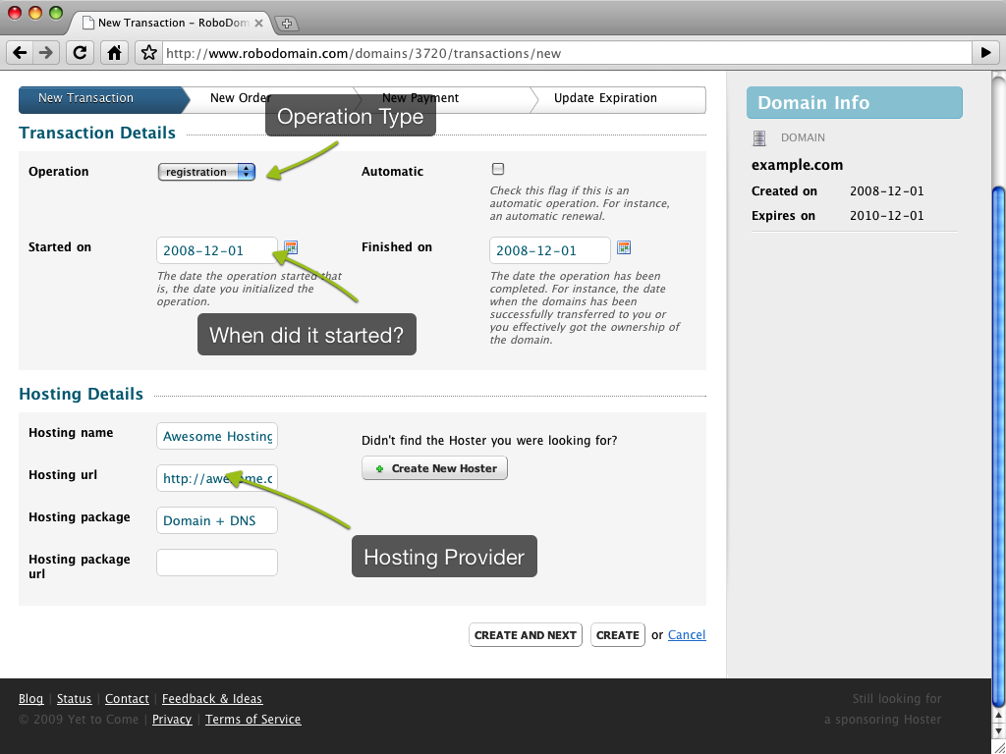This screenshot has height=754, width=1006.
Task: Close the New Transaction browser tab
Action: point(258,24)
